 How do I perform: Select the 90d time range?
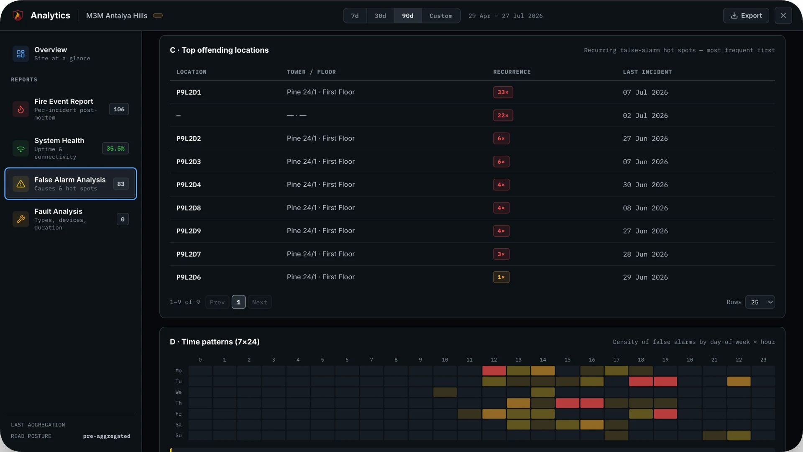407,15
